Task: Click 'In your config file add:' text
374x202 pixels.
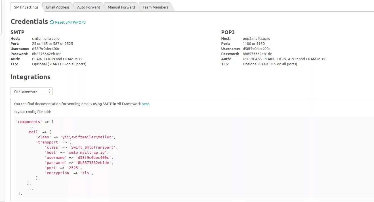Action: 32,112
